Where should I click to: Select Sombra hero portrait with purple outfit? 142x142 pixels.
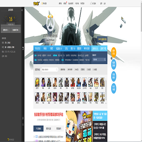pyautogui.click(x=43, y=82)
